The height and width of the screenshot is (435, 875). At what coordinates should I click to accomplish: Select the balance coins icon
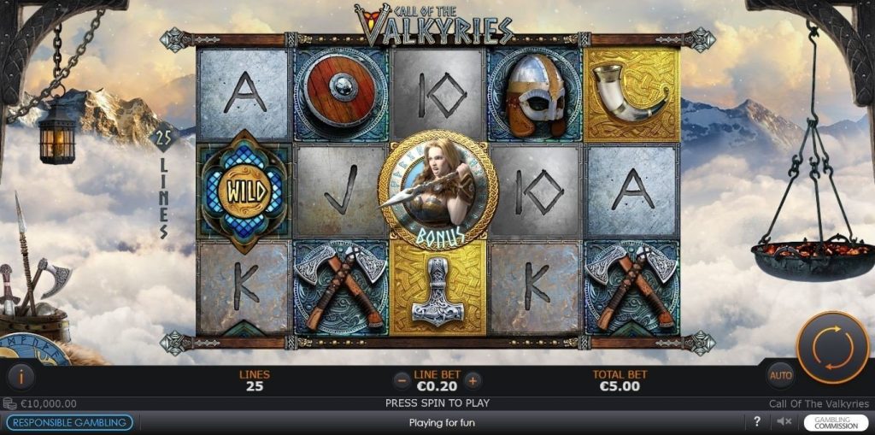[9, 403]
